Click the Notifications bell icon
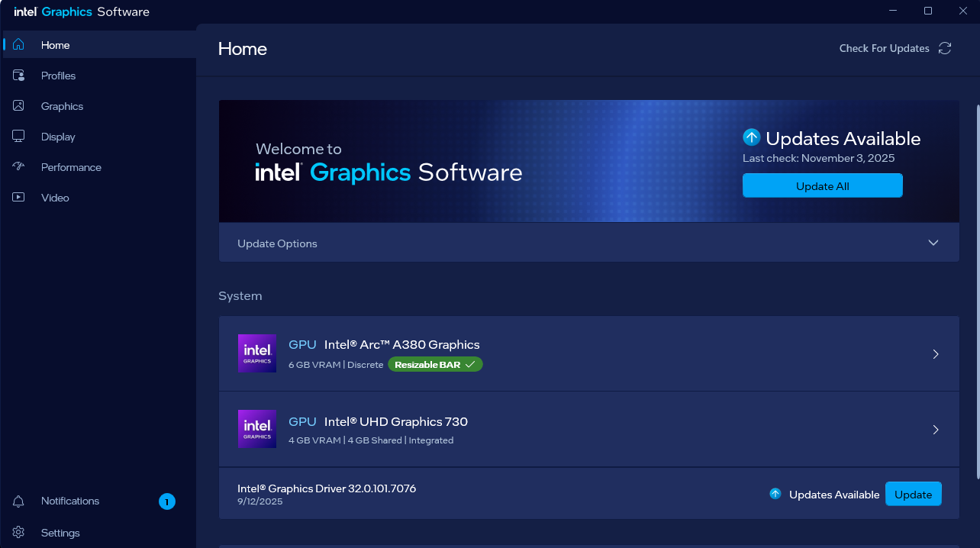 [19, 501]
